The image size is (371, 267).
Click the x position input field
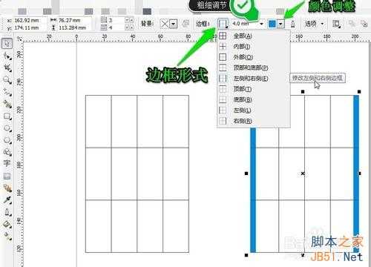(29, 20)
